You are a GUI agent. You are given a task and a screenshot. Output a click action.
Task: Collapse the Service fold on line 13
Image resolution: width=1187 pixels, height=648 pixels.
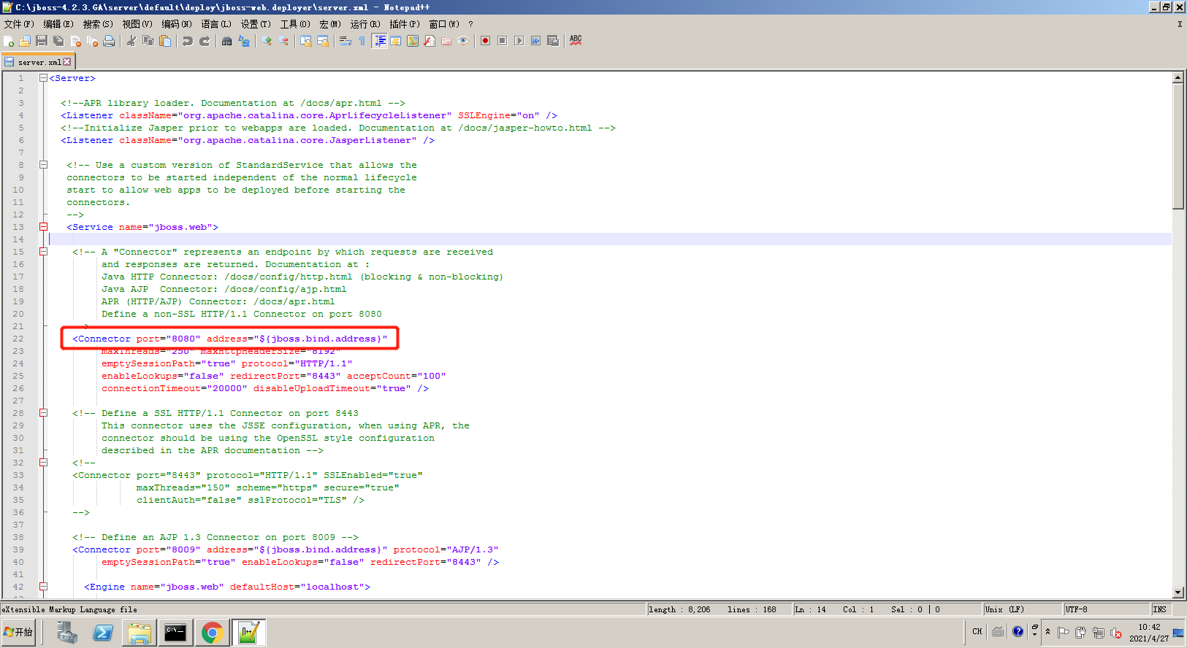43,227
